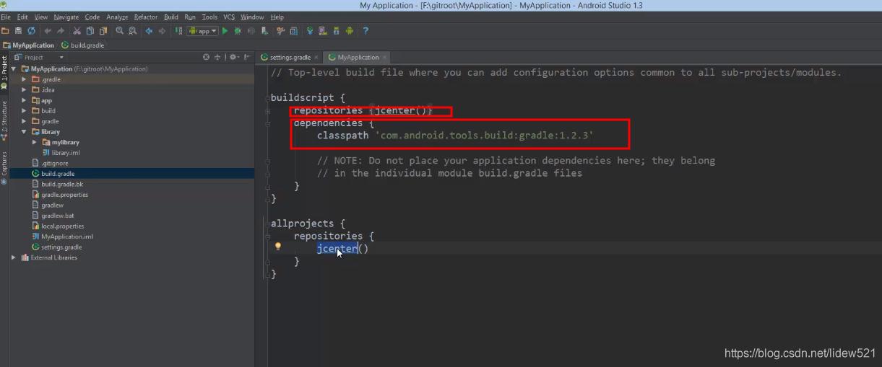The height and width of the screenshot is (367, 882).
Task: Open the Project Structure icon
Action: pyautogui.click(x=293, y=31)
